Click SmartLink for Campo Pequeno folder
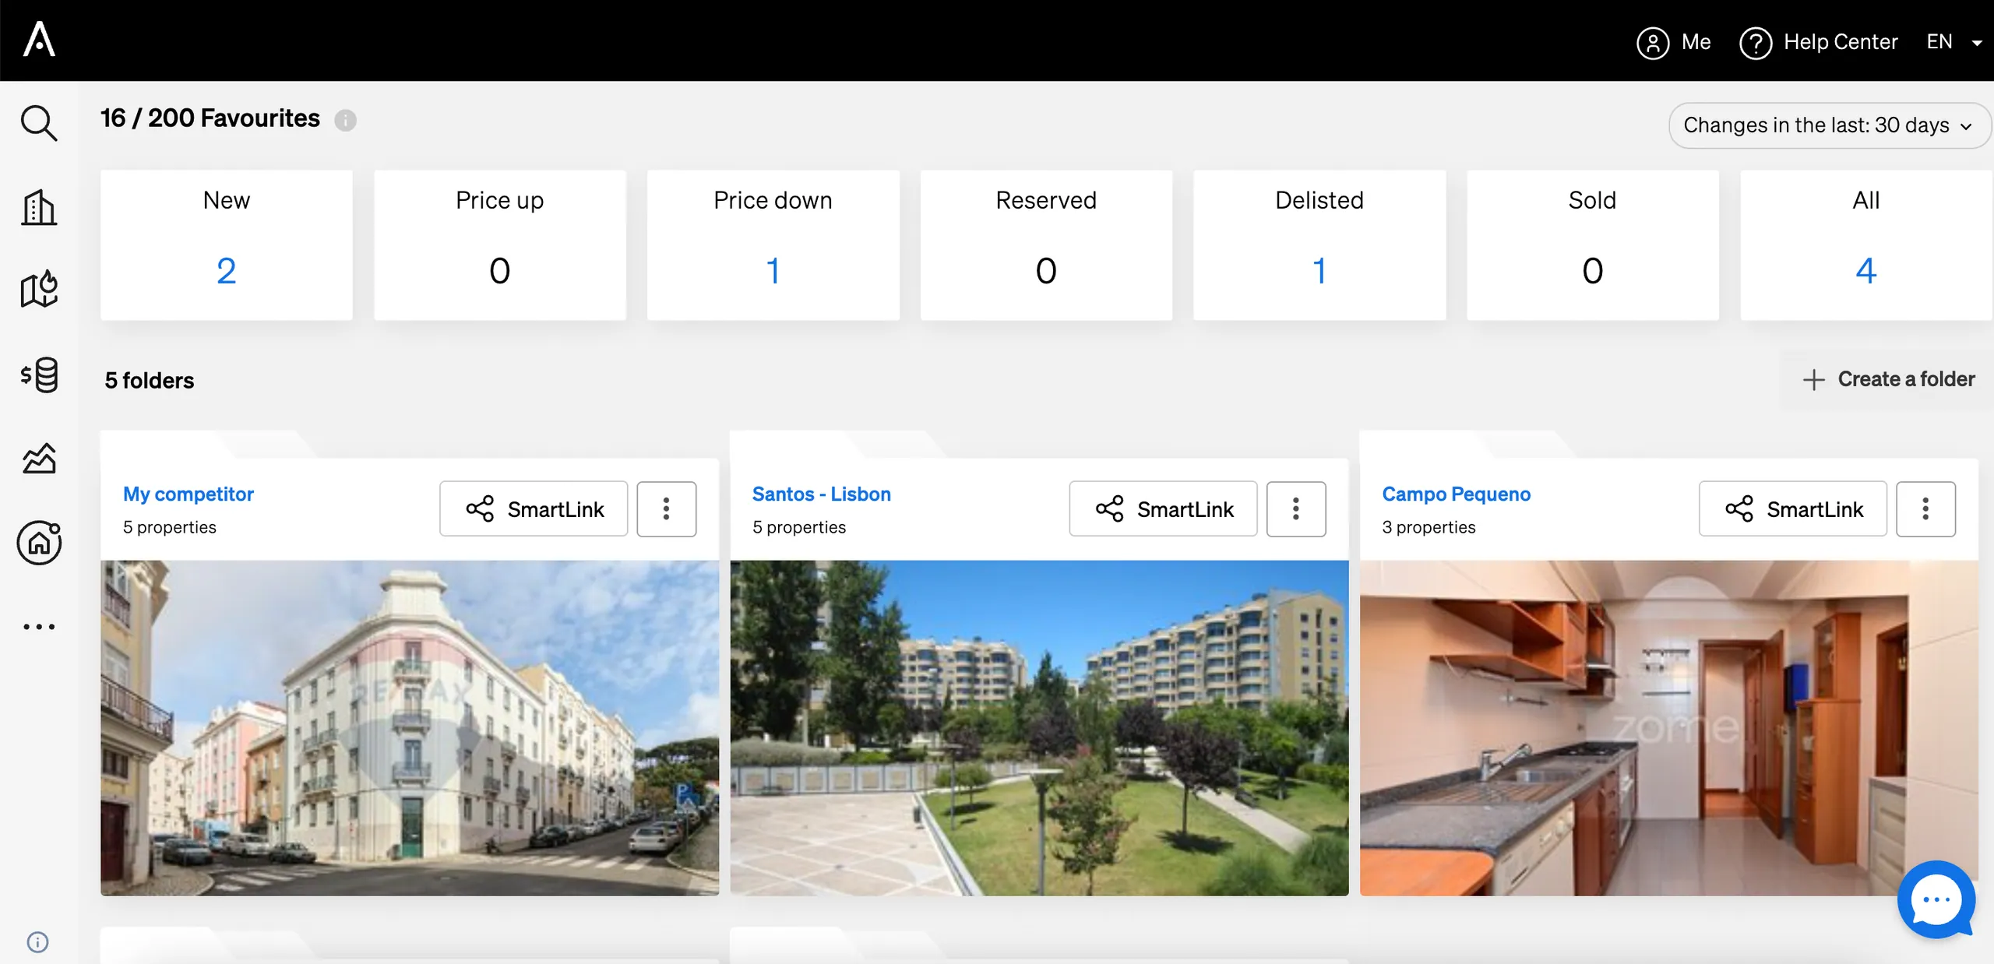The height and width of the screenshot is (964, 1994). pyautogui.click(x=1792, y=509)
